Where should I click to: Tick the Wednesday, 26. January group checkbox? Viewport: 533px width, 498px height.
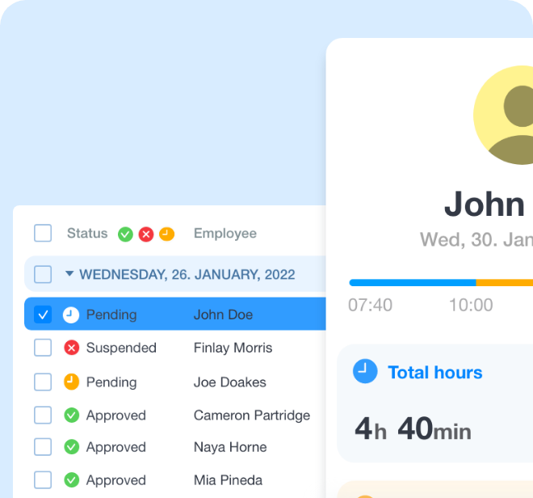point(43,274)
